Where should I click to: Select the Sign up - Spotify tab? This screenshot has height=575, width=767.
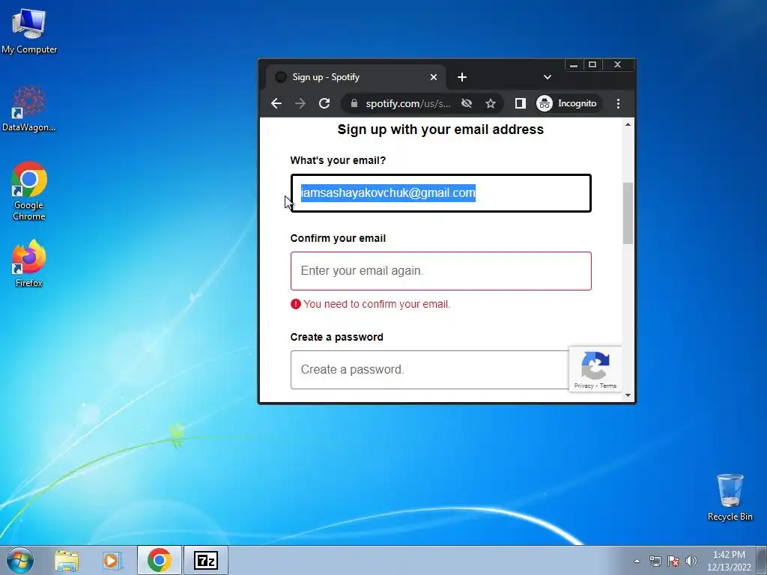[356, 77]
